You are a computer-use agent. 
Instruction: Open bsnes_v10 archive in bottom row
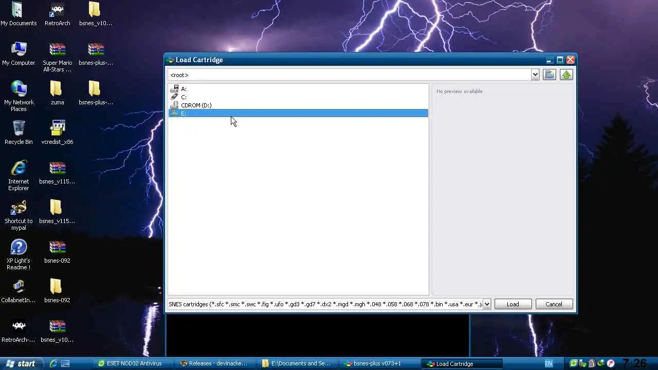[57, 331]
